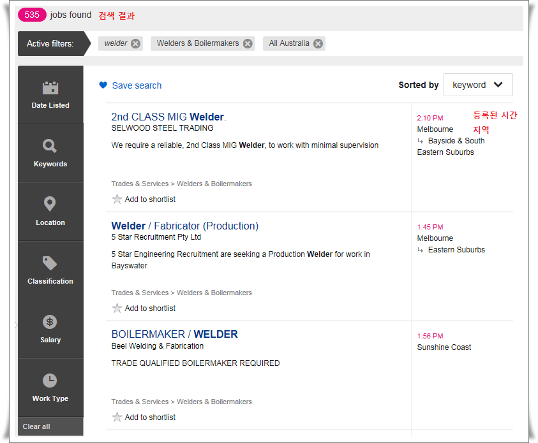Click the Save search link
Image resolution: width=538 pixels, height=443 pixels.
[137, 85]
